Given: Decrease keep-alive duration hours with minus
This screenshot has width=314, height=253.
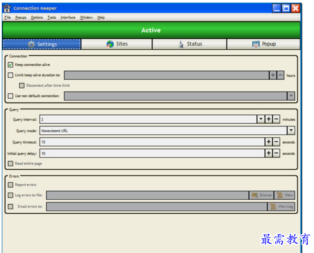Looking at the screenshot, I should coord(280,75).
